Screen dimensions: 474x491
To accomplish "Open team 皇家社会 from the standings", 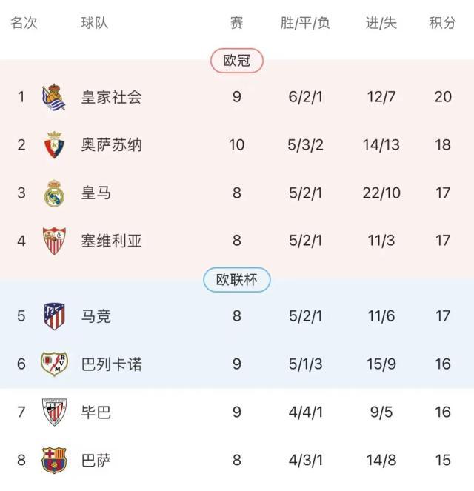I will pos(111,97).
